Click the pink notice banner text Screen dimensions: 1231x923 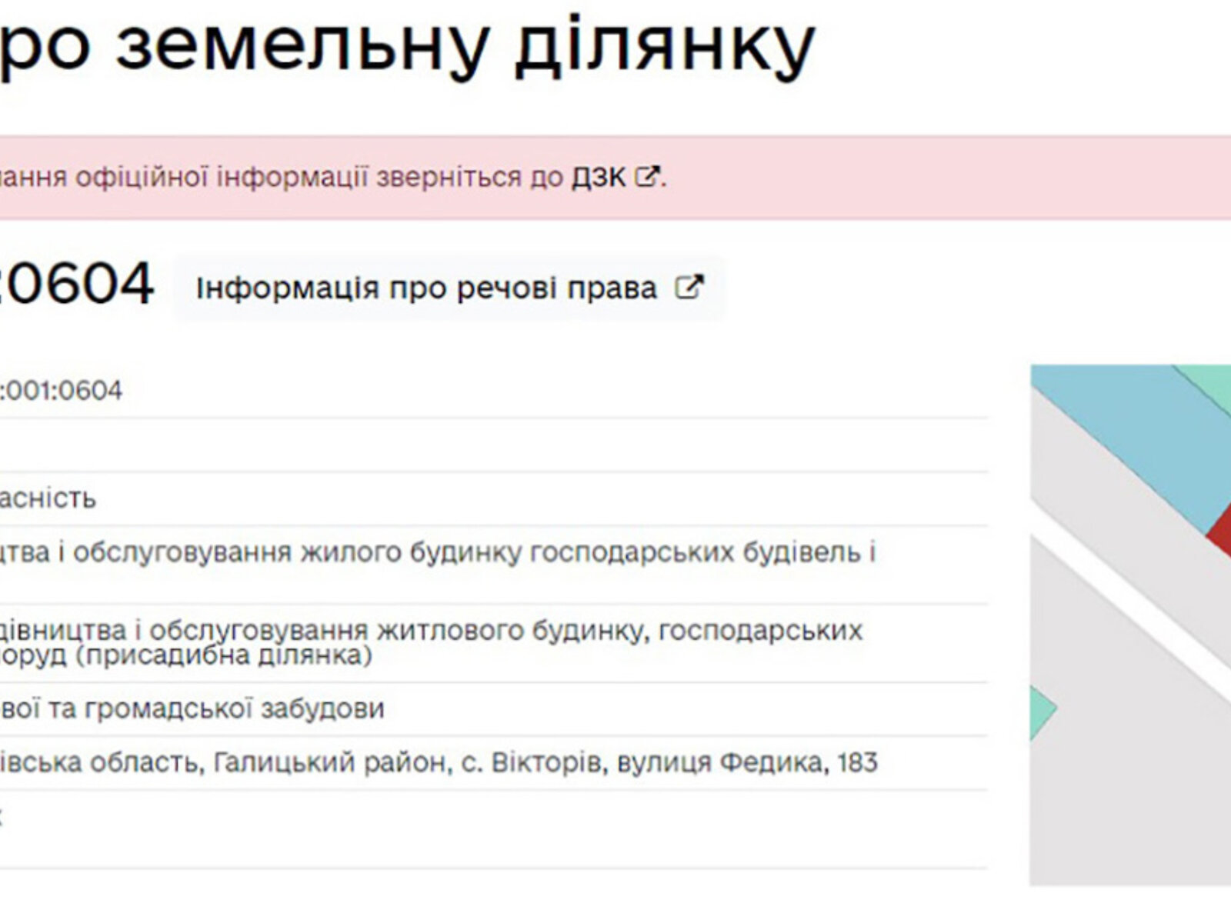click(x=332, y=178)
